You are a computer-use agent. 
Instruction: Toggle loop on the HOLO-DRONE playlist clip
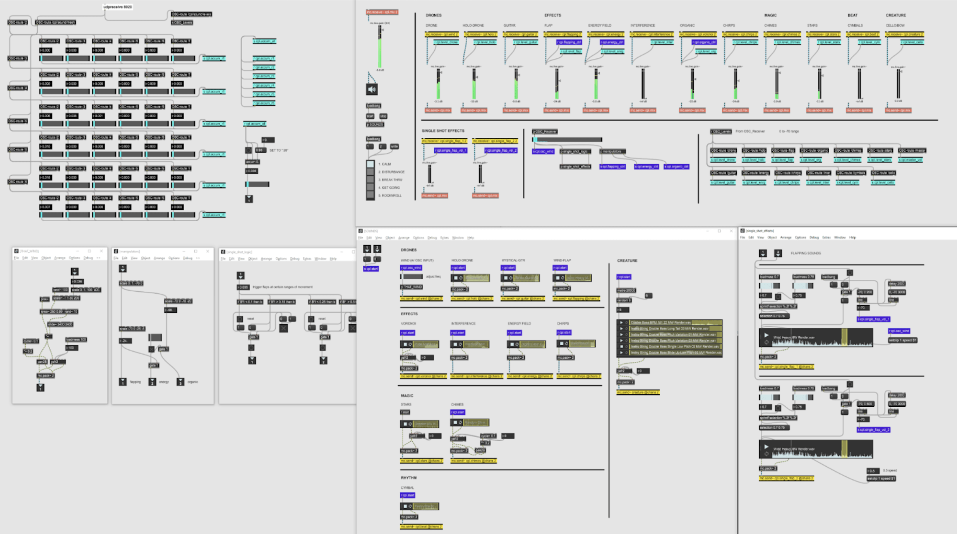point(461,278)
